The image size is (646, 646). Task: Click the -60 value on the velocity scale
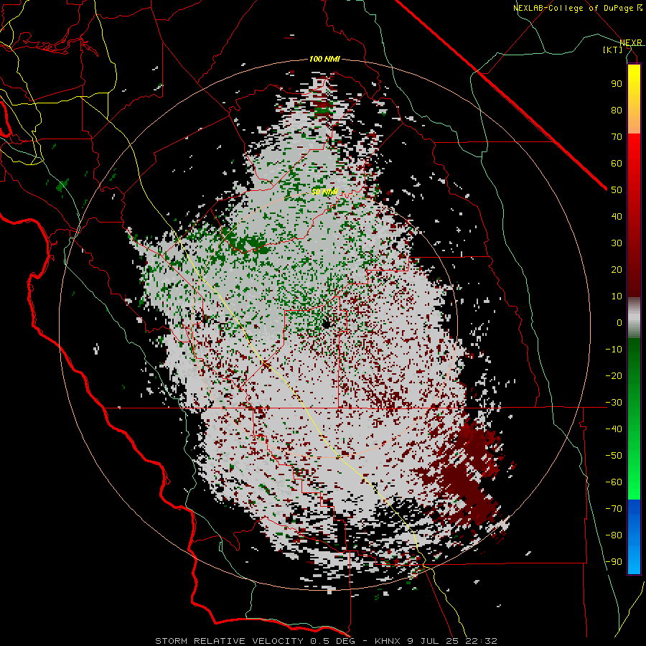click(614, 482)
